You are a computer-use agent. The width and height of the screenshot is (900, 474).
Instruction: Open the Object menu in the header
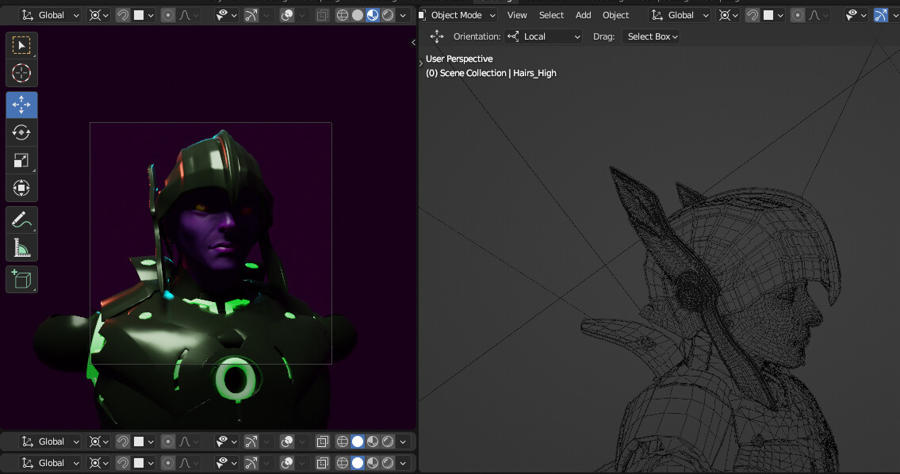tap(615, 15)
